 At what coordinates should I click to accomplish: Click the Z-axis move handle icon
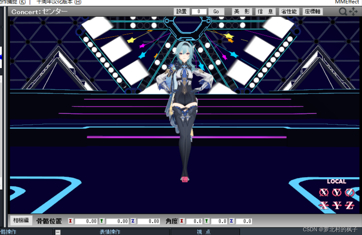(350, 205)
